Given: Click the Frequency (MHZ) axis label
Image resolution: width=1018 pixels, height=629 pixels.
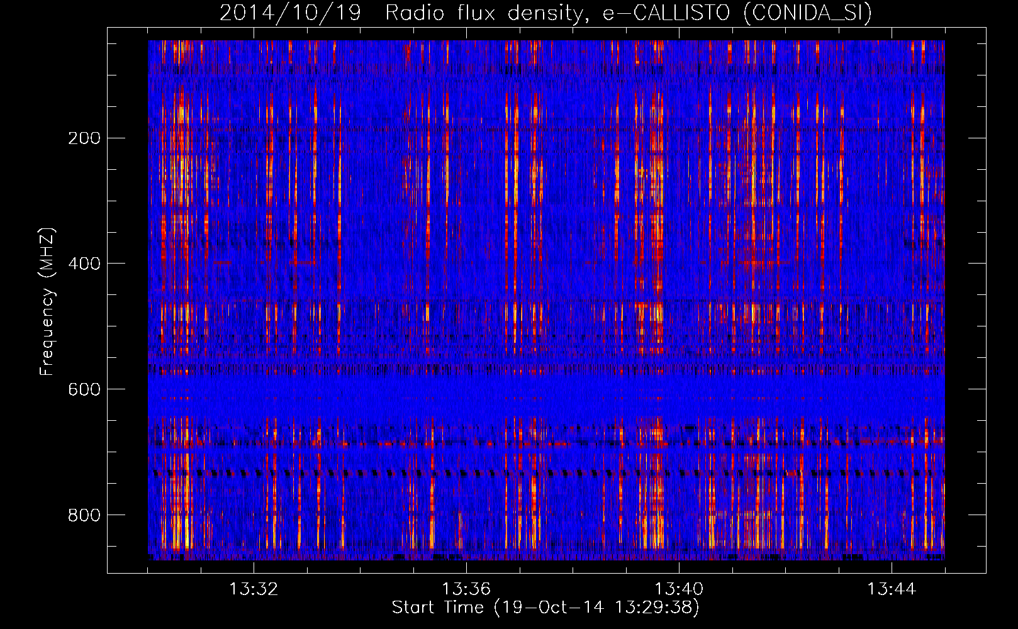Looking at the screenshot, I should coord(47,302).
